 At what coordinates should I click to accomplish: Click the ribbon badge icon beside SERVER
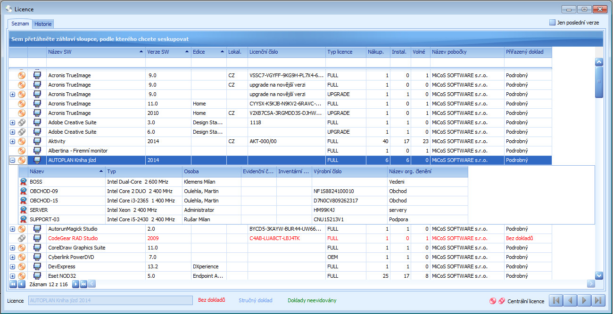tap(23, 210)
